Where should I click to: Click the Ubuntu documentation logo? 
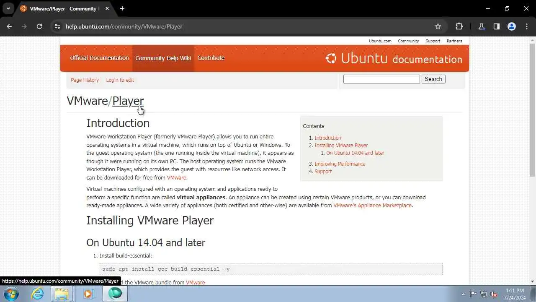394,58
